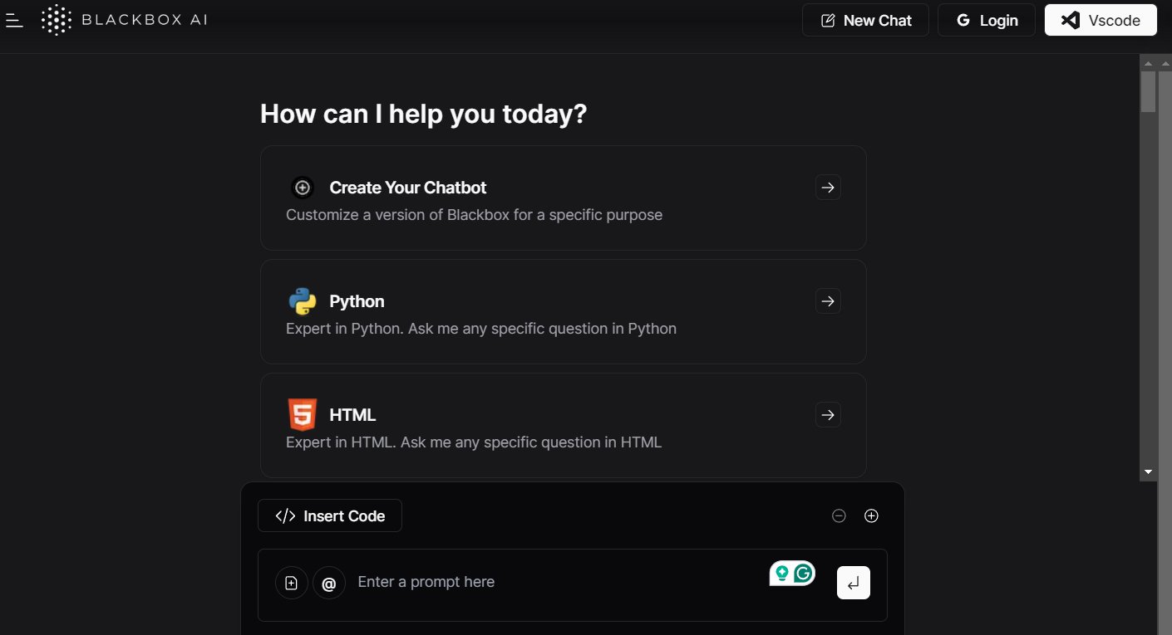Click the @ mention icon
The width and height of the screenshot is (1172, 635).
[x=329, y=582]
